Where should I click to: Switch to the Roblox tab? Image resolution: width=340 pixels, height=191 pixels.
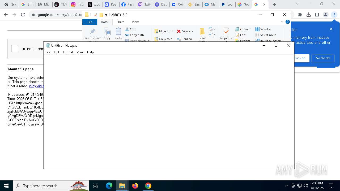point(111,5)
